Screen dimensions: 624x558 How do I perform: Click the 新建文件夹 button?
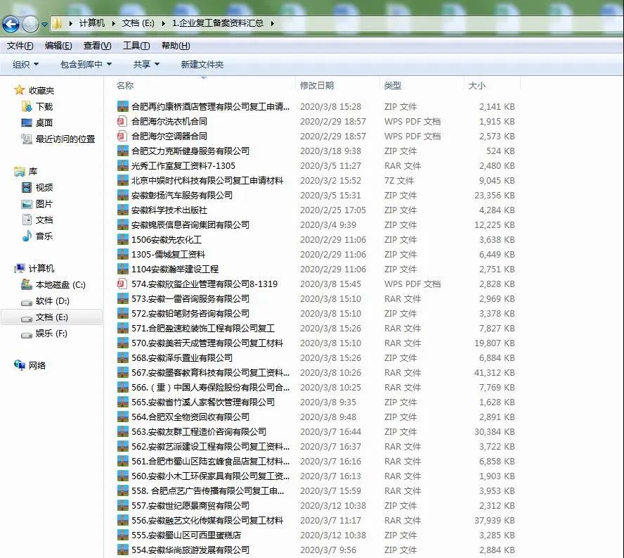tap(202, 65)
